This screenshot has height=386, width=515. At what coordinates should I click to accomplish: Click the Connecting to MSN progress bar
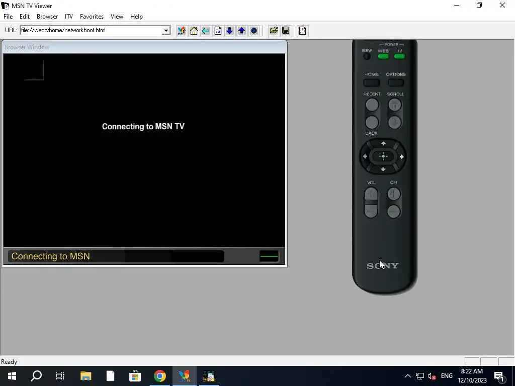click(116, 256)
